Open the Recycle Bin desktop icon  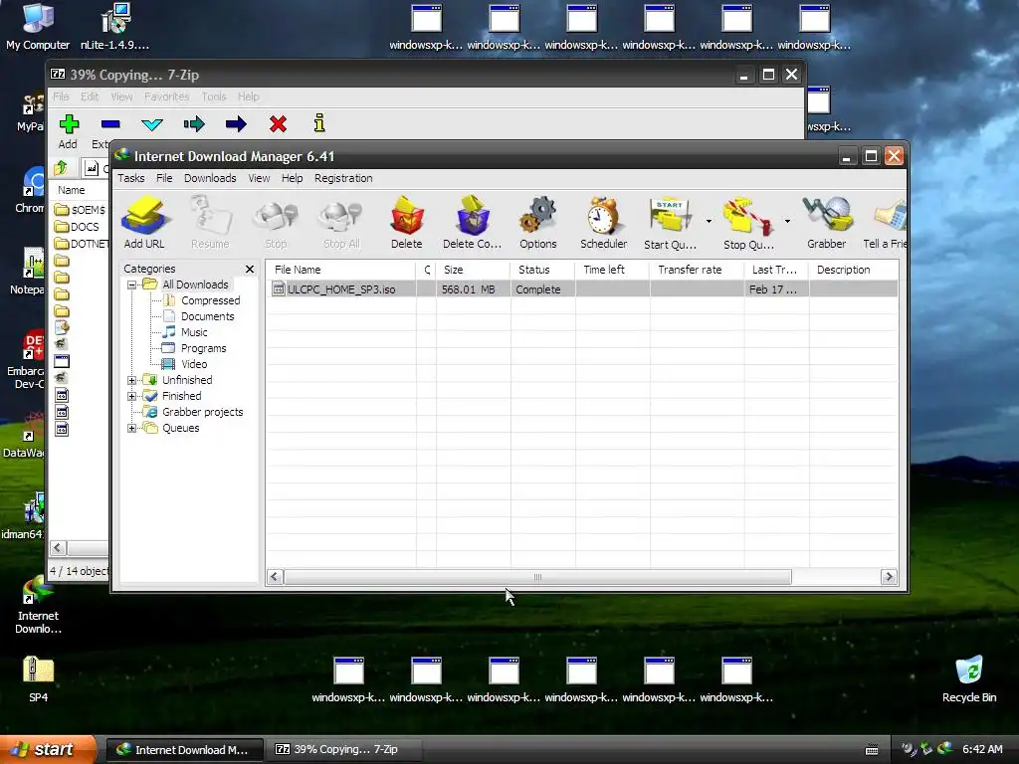[x=969, y=678]
